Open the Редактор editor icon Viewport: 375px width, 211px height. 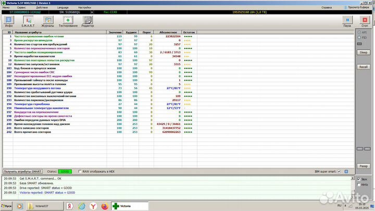pos(87,21)
